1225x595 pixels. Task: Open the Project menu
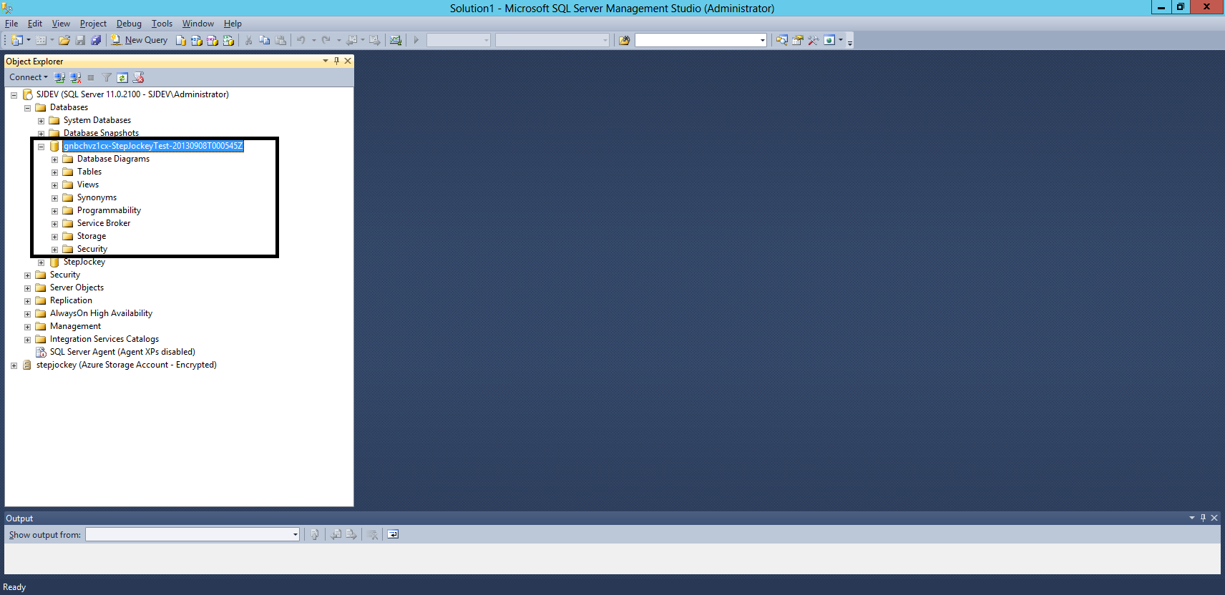93,24
